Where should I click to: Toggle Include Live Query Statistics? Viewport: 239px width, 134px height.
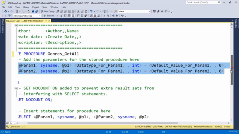82,16
